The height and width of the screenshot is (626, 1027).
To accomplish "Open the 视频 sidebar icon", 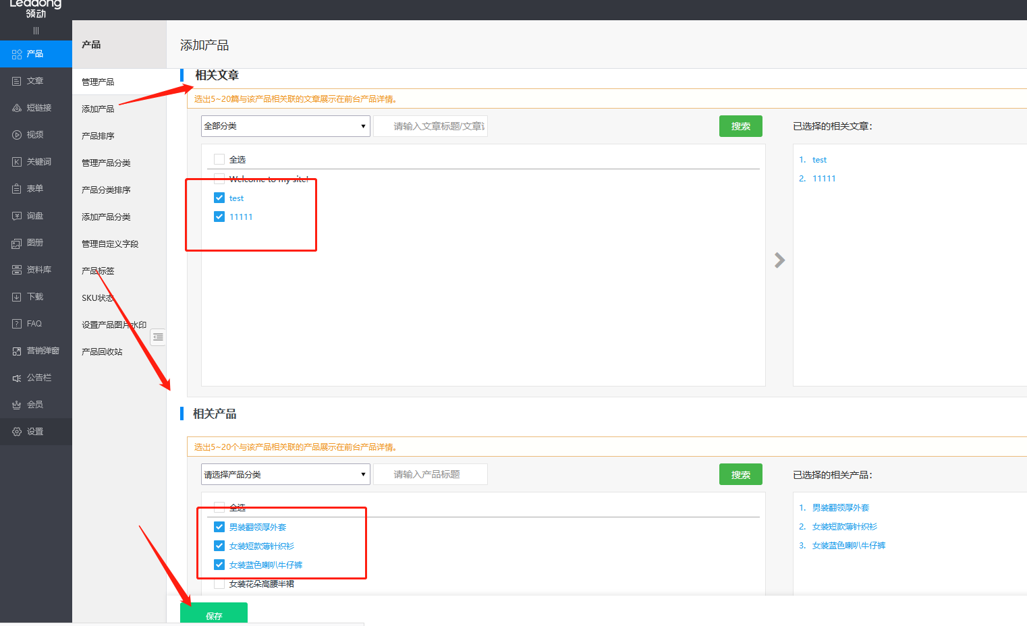I will pyautogui.click(x=17, y=135).
